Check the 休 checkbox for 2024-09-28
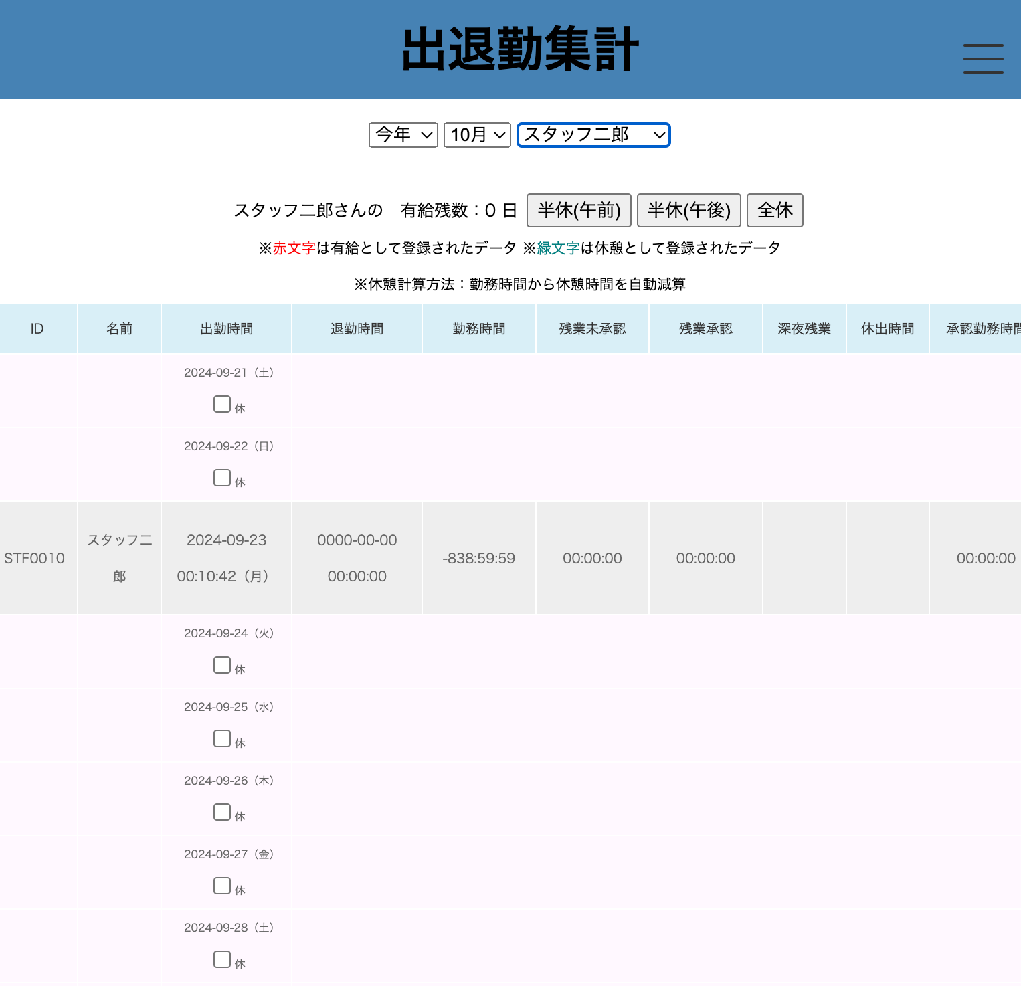 click(222, 959)
